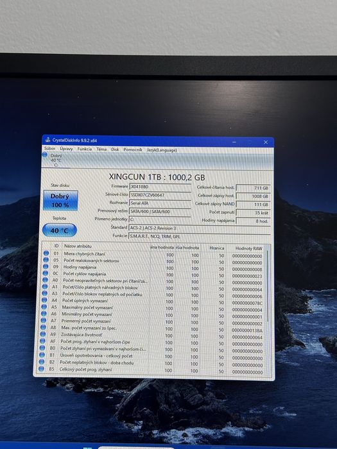
Task: Click status icon of attribute B2 row
Action: (x=42, y=362)
